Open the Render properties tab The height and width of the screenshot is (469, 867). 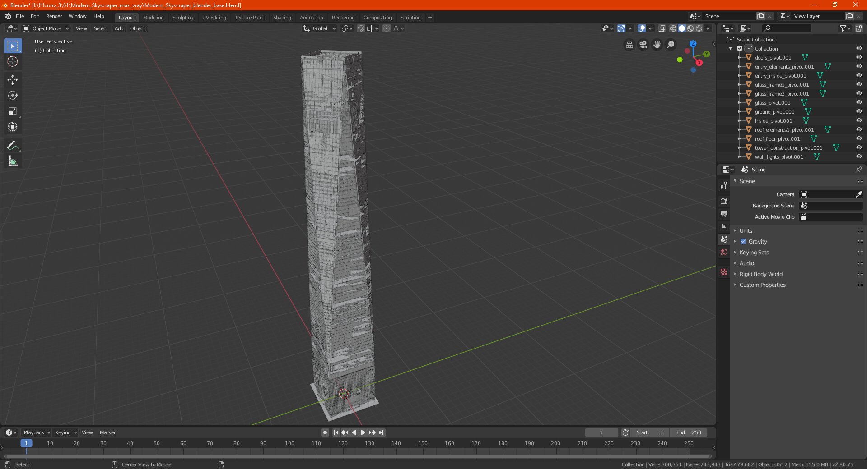tap(724, 201)
